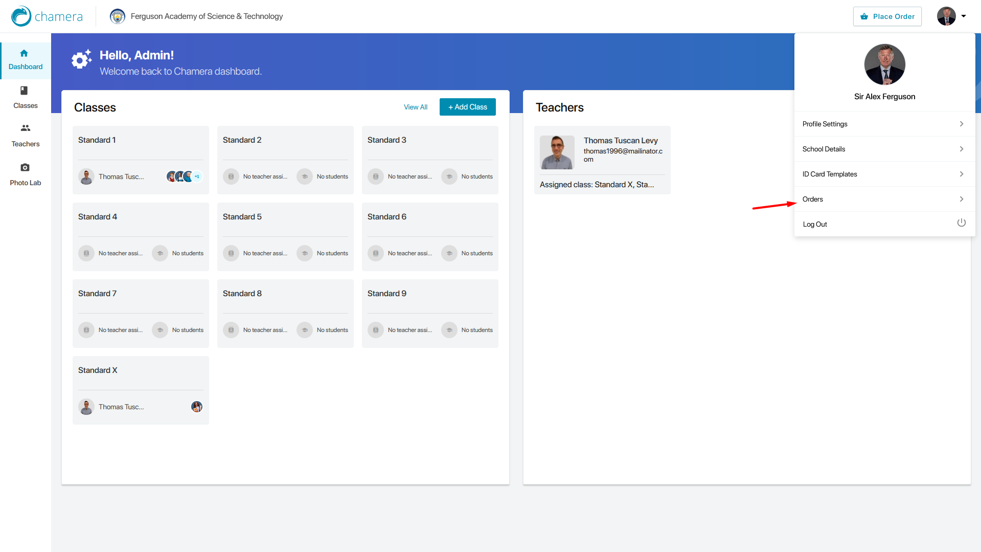Screen dimensions: 981x552
Task: Click teacher placeholder icon in Standard 4
Action: (x=86, y=253)
